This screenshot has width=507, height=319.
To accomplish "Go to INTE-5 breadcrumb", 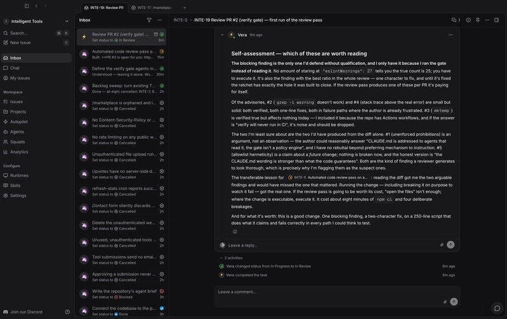I will click(x=180, y=20).
